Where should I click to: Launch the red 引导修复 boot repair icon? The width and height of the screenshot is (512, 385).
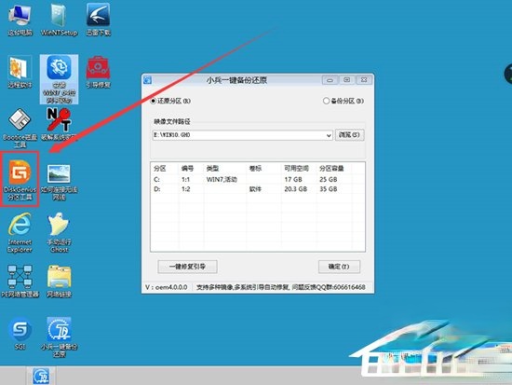(x=99, y=73)
